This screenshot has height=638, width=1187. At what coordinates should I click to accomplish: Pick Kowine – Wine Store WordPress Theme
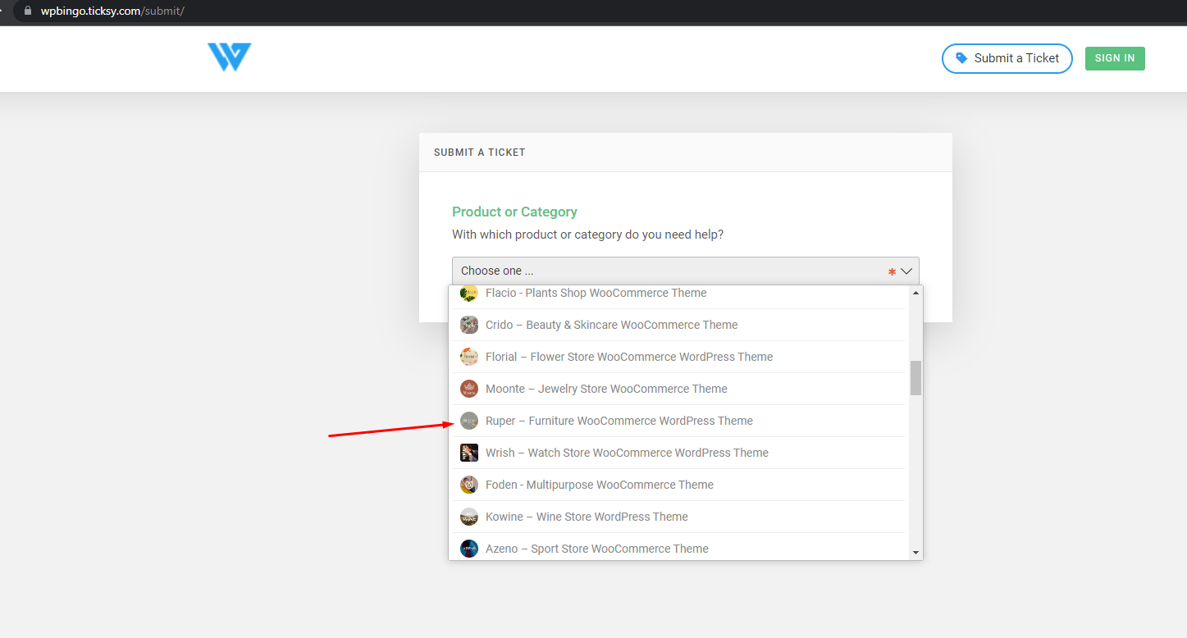click(x=680, y=517)
